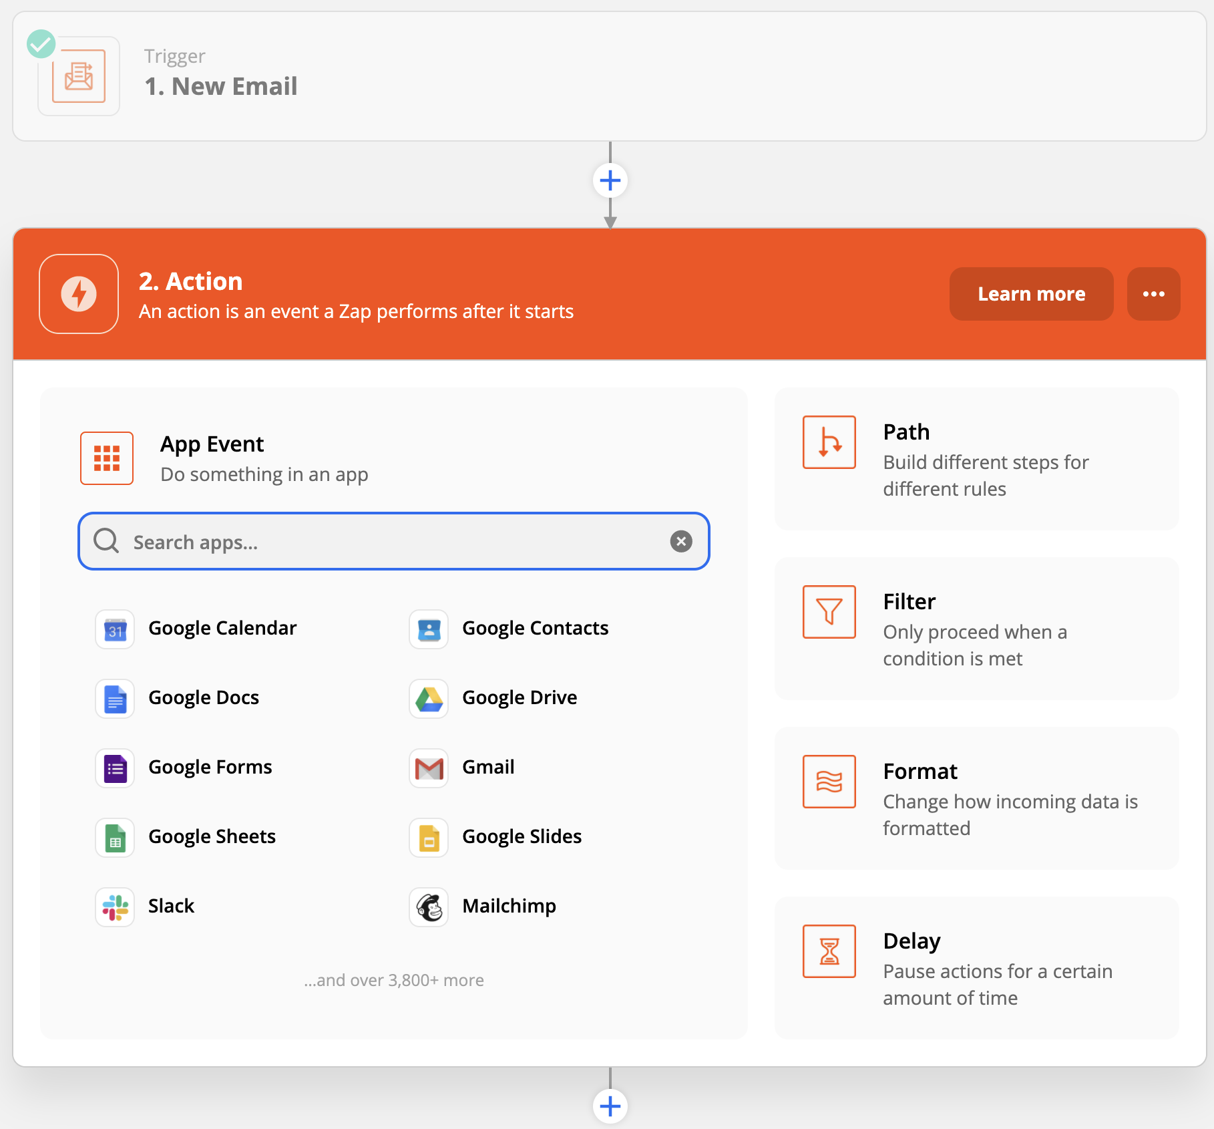Choose Google Forms app label

click(210, 767)
